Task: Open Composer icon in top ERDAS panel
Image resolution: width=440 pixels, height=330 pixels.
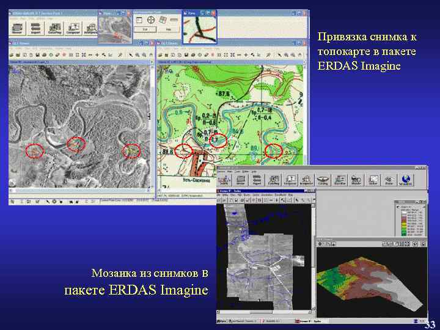Action: point(73,28)
